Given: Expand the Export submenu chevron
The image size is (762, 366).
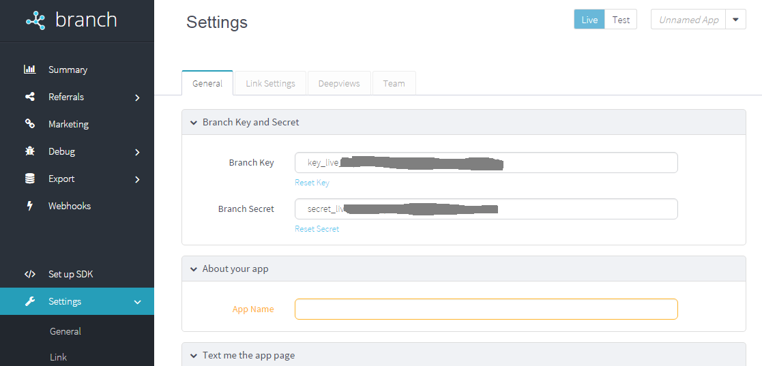Looking at the screenshot, I should pyautogui.click(x=138, y=180).
